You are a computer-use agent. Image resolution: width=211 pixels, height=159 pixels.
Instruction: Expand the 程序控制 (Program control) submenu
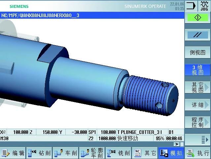tap(197, 122)
